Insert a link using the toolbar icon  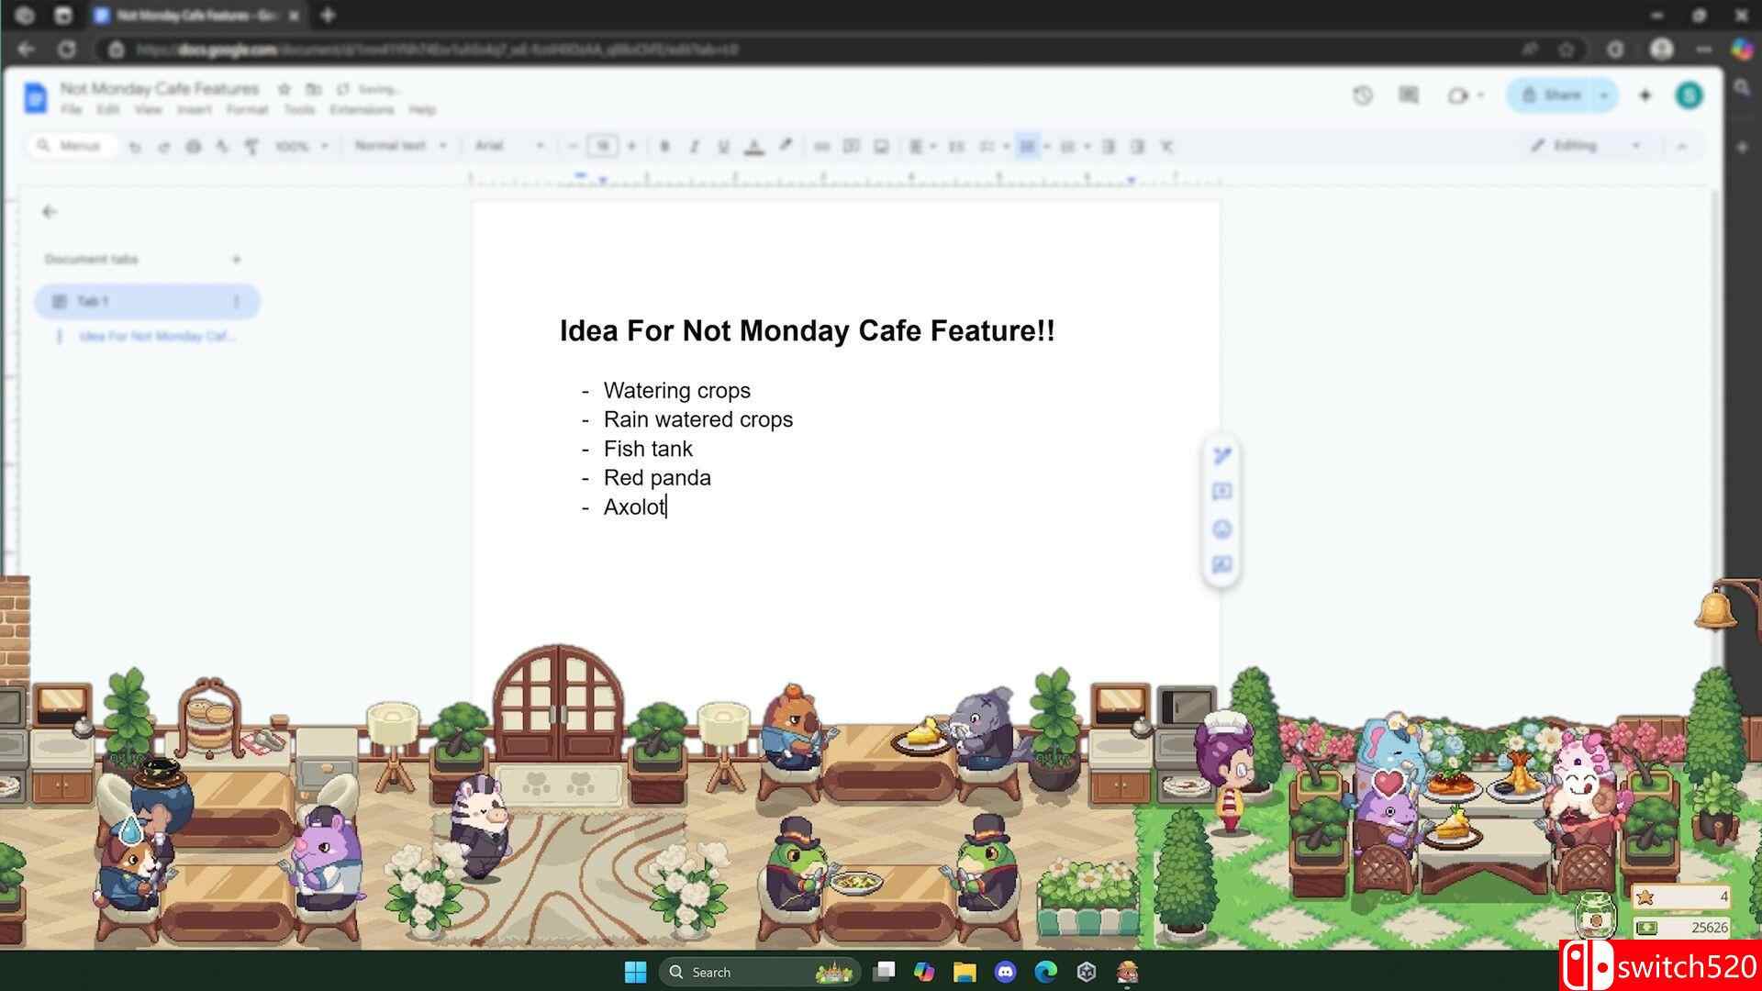click(x=821, y=146)
